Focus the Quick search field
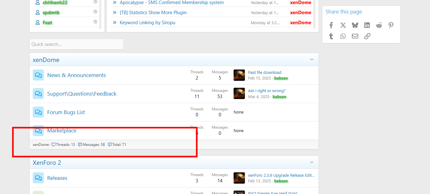430x194 pixels. (76, 44)
